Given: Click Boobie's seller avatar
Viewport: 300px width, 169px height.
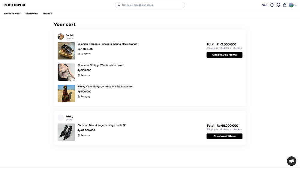Looking at the screenshot, I should pyautogui.click(x=61, y=37).
